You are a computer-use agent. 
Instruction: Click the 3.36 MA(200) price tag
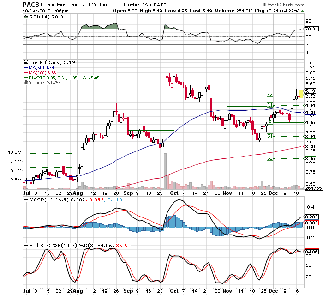310,146
